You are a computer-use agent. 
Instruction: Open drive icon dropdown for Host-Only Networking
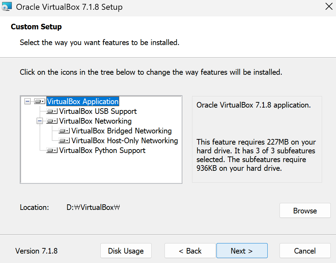point(64,141)
